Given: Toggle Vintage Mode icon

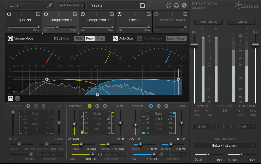Looking at the screenshot, I should pyautogui.click(x=10, y=38).
